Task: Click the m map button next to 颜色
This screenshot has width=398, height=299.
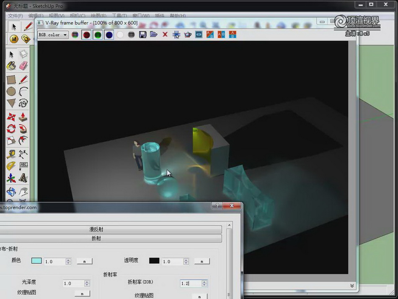Action: pos(85,261)
